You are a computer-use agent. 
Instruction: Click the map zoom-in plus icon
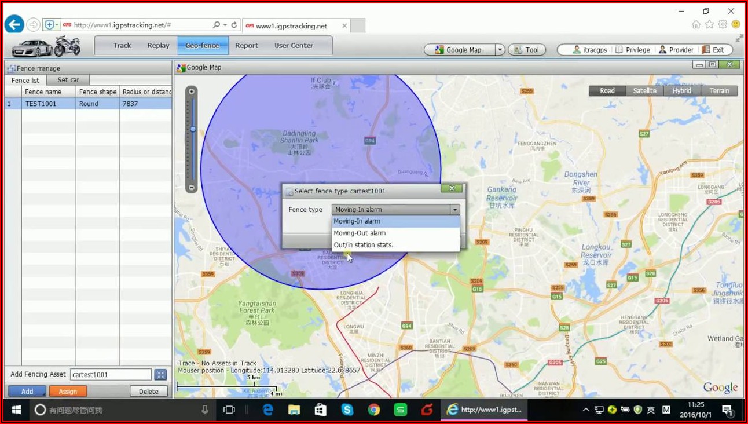tap(192, 92)
